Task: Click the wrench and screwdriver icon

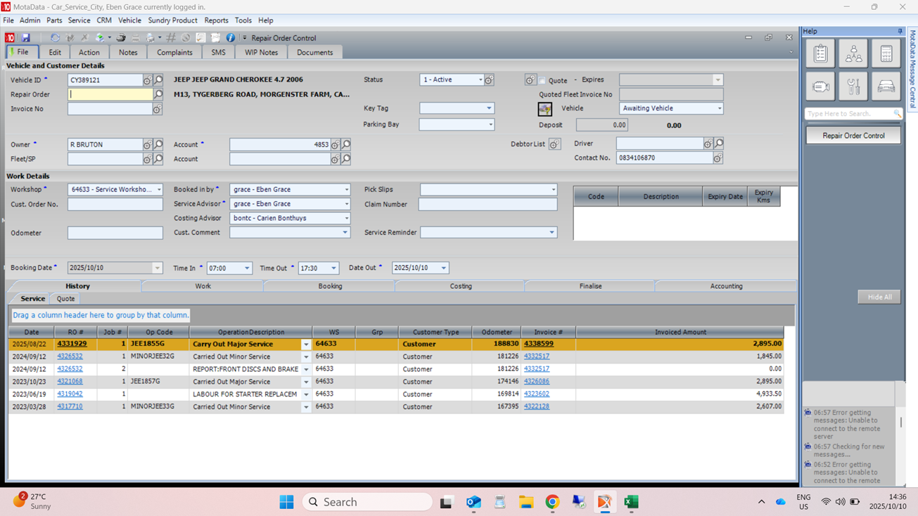Action: 853,86
